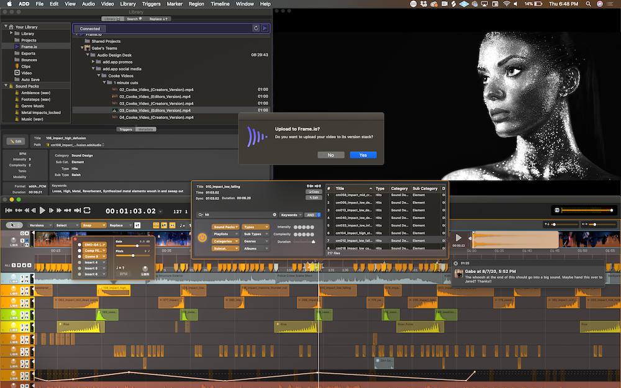Click the power button in the search filter panel
The width and height of the screenshot is (621, 388).
[x=202, y=237]
